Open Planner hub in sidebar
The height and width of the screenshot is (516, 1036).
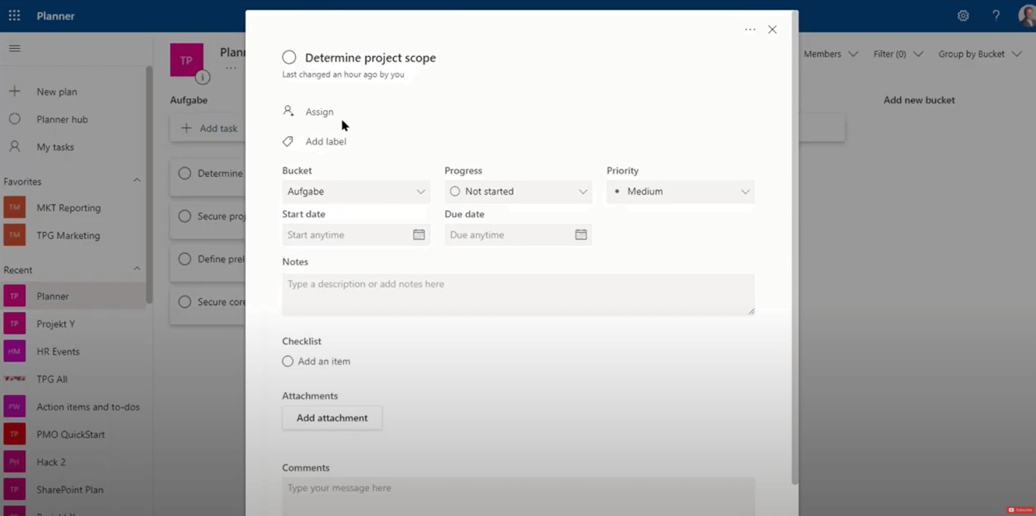(62, 119)
